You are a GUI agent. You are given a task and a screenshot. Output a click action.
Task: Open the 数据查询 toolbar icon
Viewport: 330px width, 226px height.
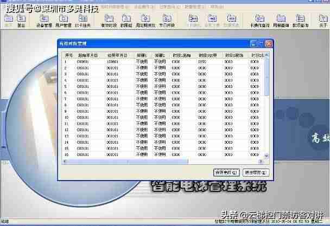(300, 21)
